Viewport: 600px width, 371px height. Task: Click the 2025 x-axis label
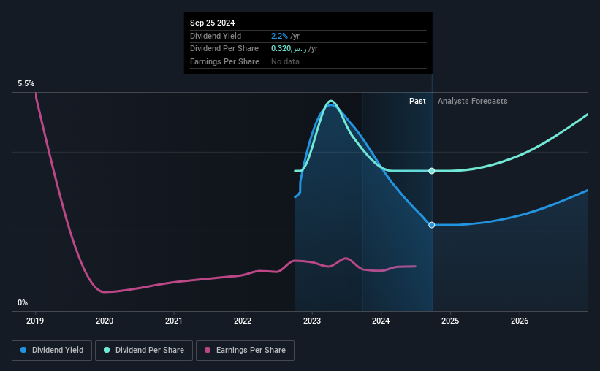[x=450, y=321]
